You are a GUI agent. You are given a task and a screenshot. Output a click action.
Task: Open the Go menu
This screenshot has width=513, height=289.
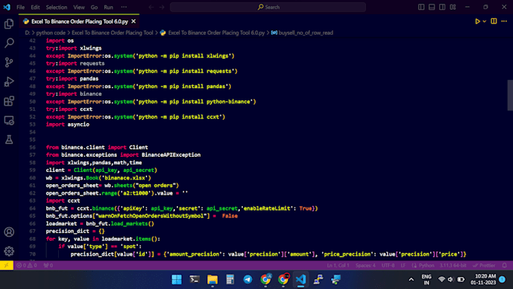coord(94,7)
